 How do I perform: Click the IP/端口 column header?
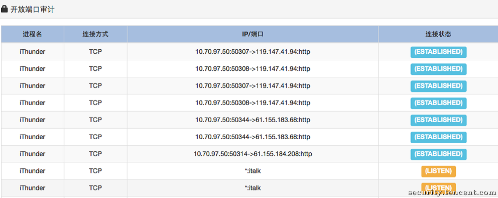[x=253, y=34]
